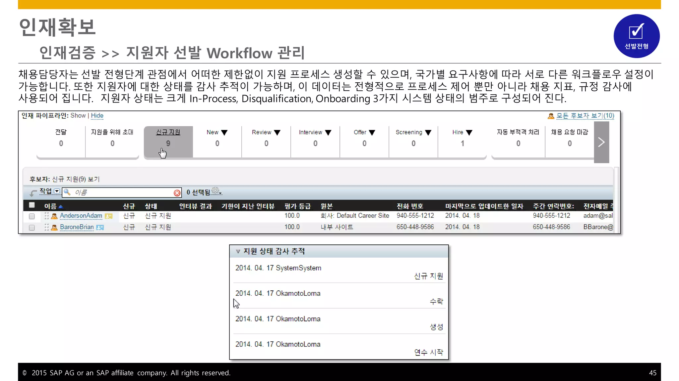This screenshot has height=381, width=679.
Task: Click the 수락 audit status entry
Action: click(436, 301)
